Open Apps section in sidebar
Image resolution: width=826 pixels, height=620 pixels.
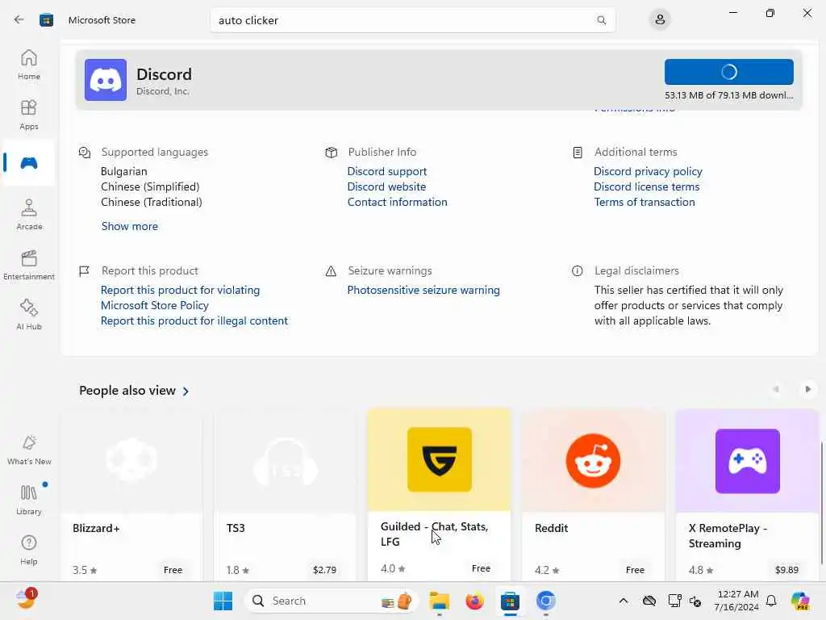point(29,115)
